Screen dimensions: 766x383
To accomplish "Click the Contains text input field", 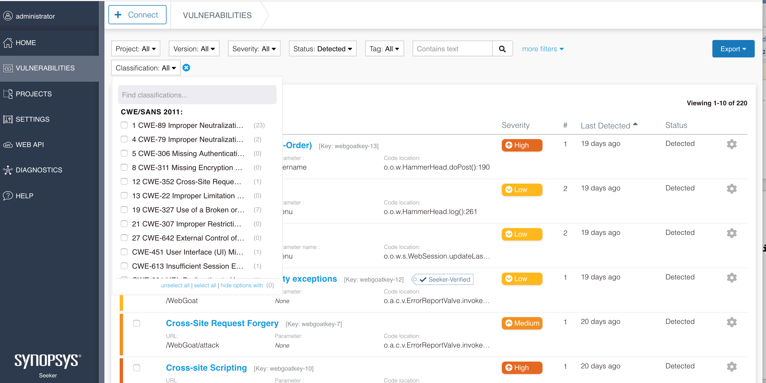I will coord(452,49).
